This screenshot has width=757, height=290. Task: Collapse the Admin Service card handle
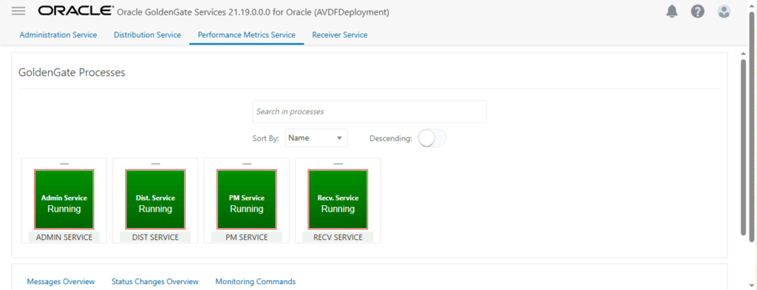point(64,164)
